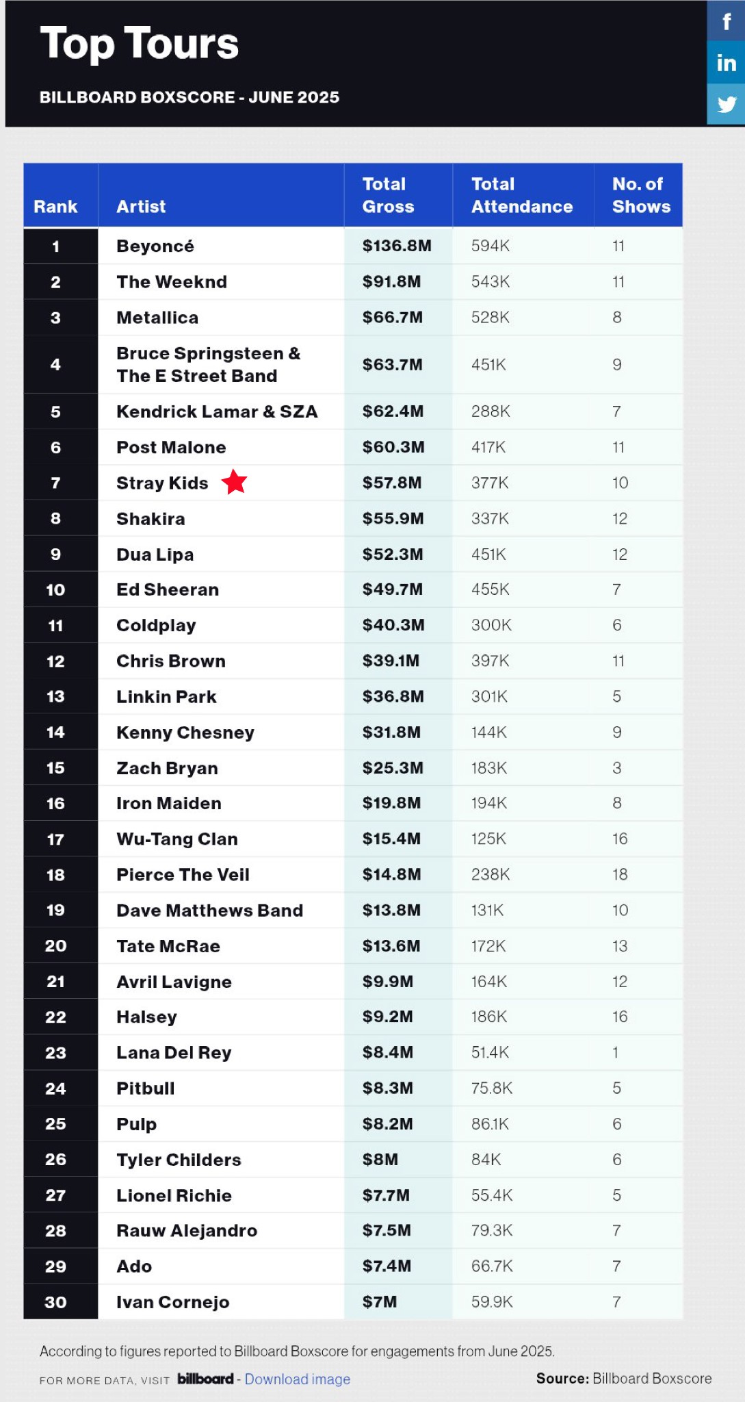Viewport: 745px width, 1402px height.
Task: Click the billboard logo in footer
Action: point(205,1379)
